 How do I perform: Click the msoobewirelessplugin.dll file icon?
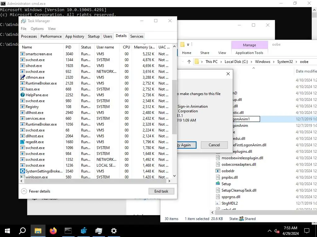point(218,158)
